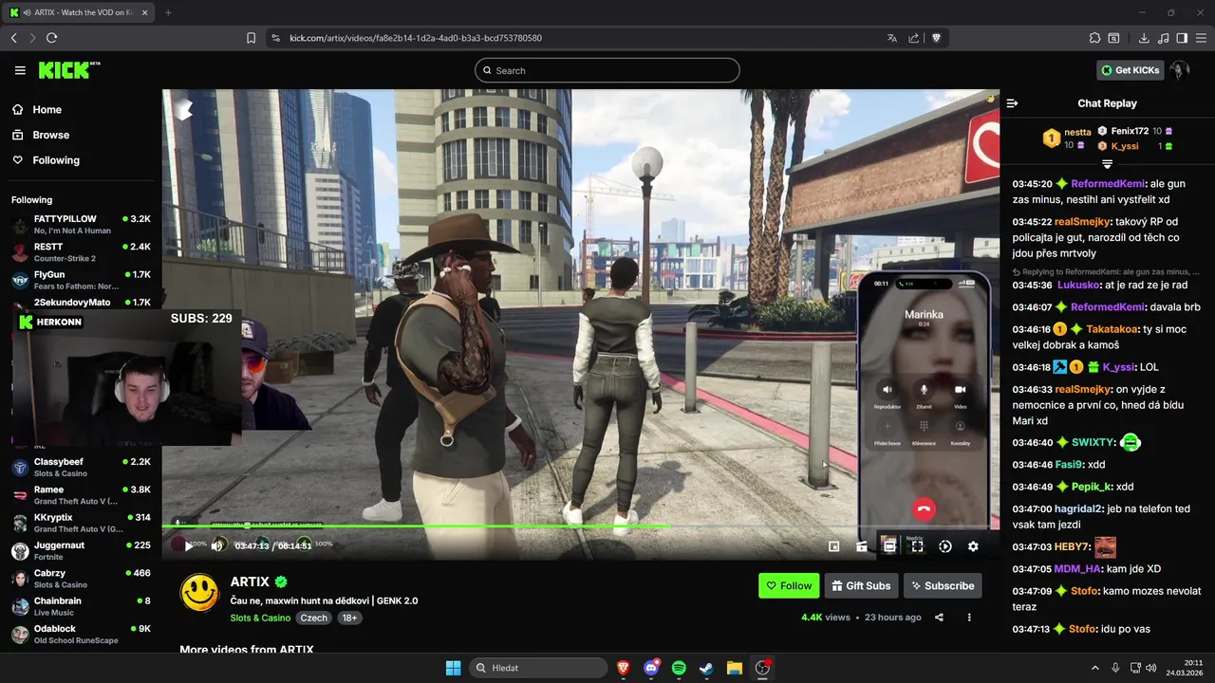Image resolution: width=1215 pixels, height=683 pixels.
Task: Open Spotify from the taskbar
Action: [679, 668]
